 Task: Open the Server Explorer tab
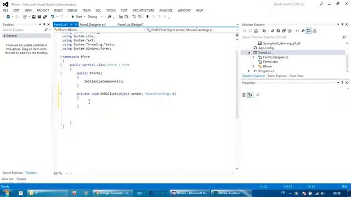(x=13, y=173)
